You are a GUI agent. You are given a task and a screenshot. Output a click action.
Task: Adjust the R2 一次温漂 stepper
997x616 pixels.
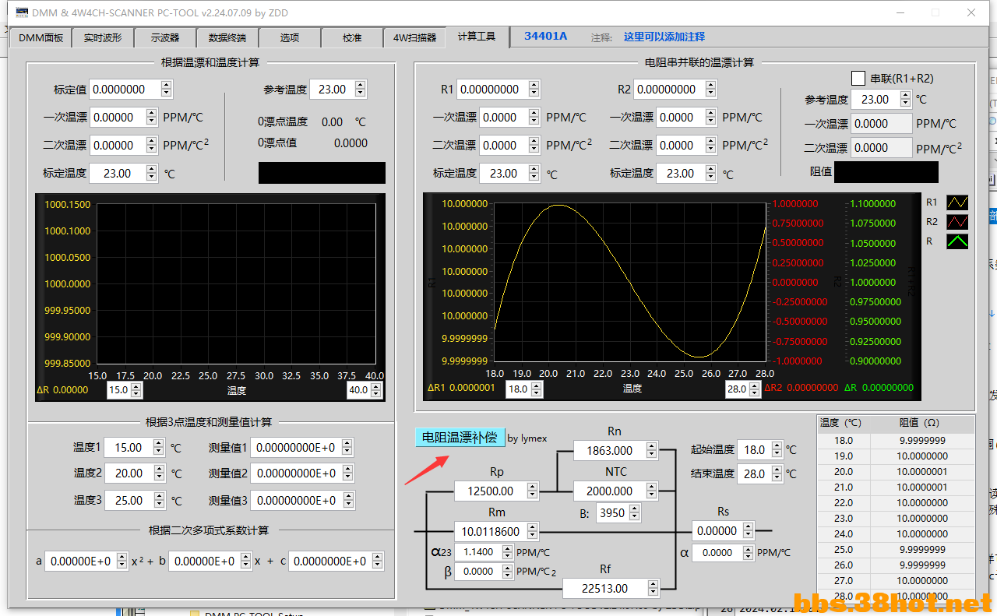[710, 118]
